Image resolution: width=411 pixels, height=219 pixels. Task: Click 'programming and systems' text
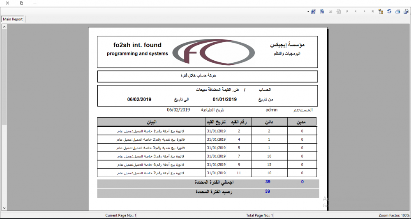[137, 54]
